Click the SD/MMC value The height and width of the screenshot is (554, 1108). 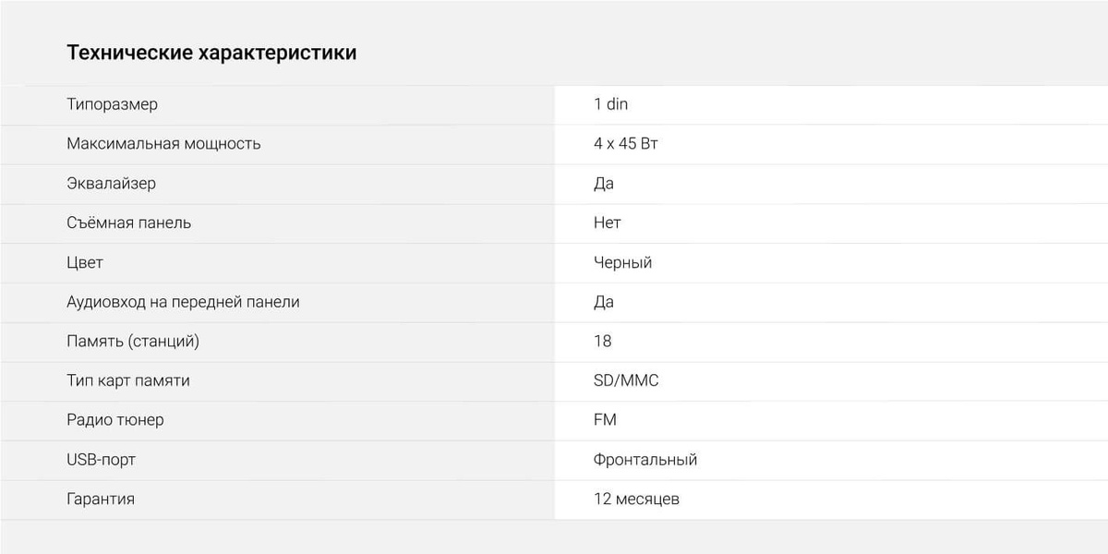[x=626, y=380]
